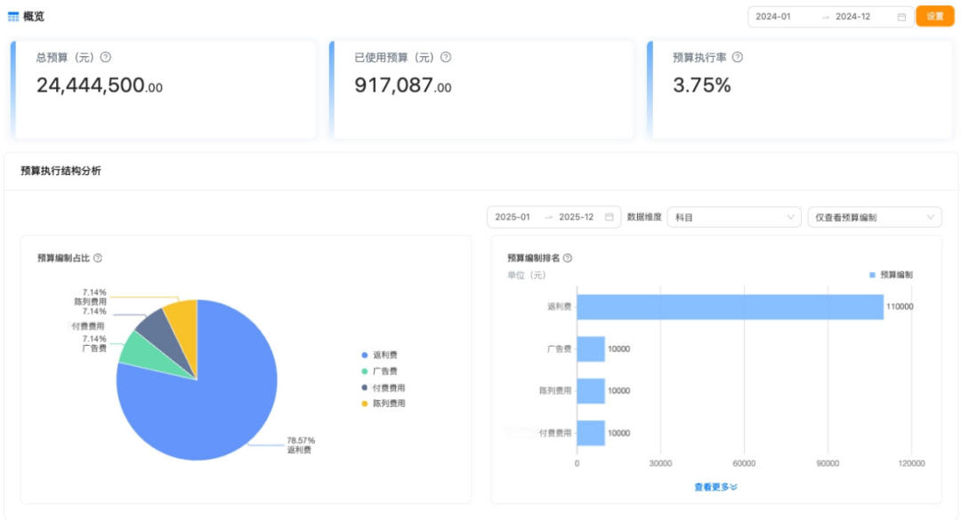Click the 2024-01 start date field

(773, 17)
